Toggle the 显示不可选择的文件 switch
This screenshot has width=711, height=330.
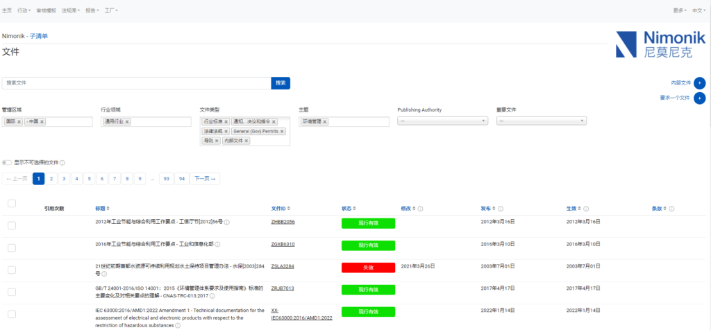pos(7,163)
